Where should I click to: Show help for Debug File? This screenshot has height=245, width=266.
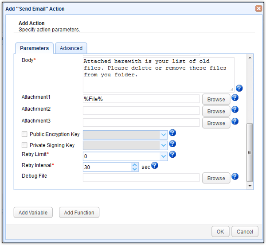[x=235, y=176]
